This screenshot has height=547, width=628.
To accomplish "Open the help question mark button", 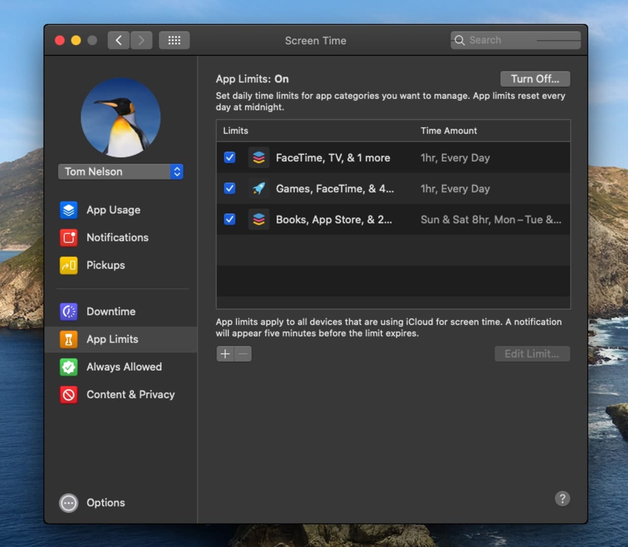I will (x=562, y=499).
